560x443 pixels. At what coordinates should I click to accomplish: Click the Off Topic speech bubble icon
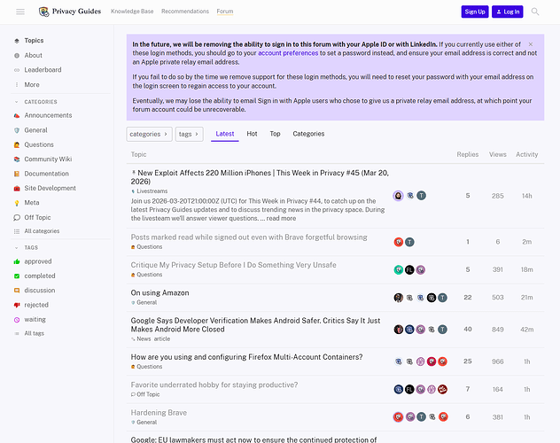tap(17, 217)
